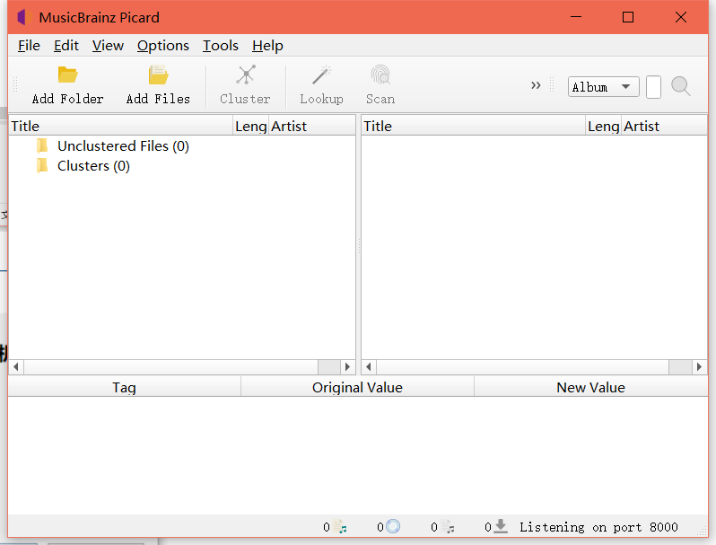Open the View menu
716x545 pixels.
[x=108, y=46]
